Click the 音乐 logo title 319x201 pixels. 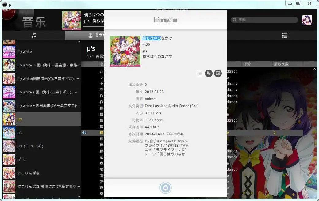point(34,22)
